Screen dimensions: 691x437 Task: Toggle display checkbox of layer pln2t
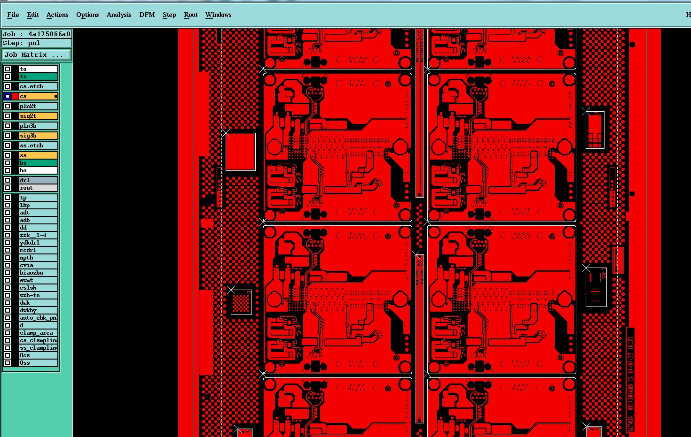[8, 106]
